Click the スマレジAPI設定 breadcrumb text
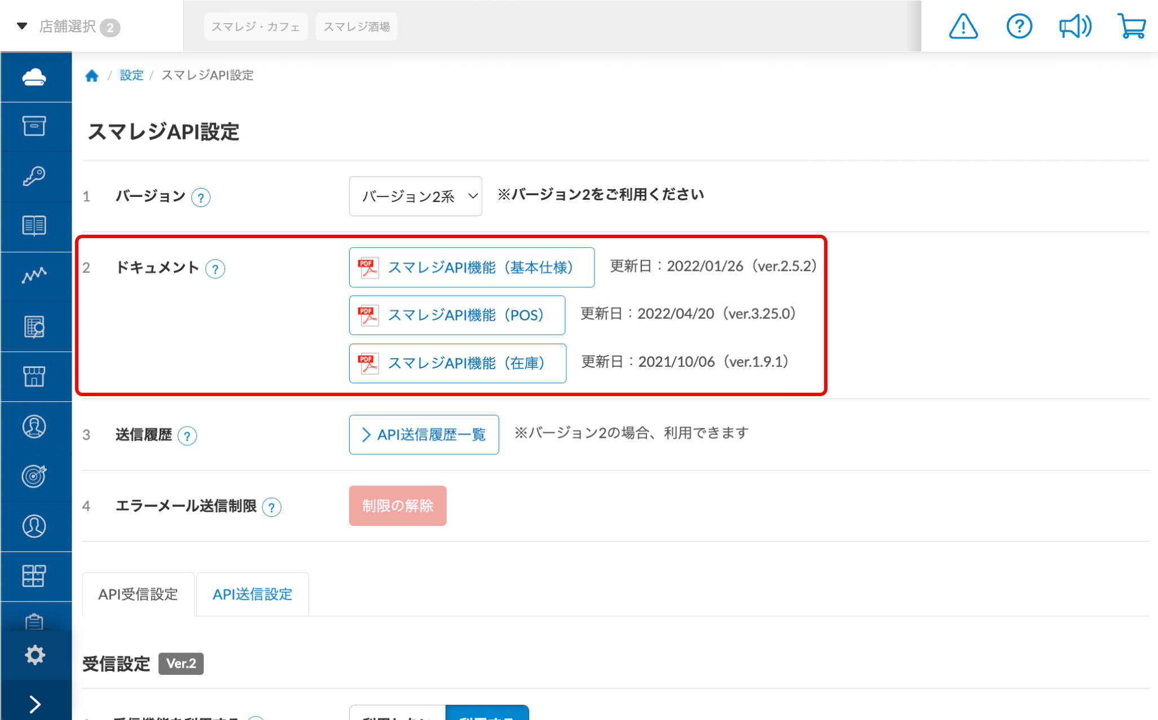This screenshot has height=720, width=1158. pyautogui.click(x=208, y=75)
